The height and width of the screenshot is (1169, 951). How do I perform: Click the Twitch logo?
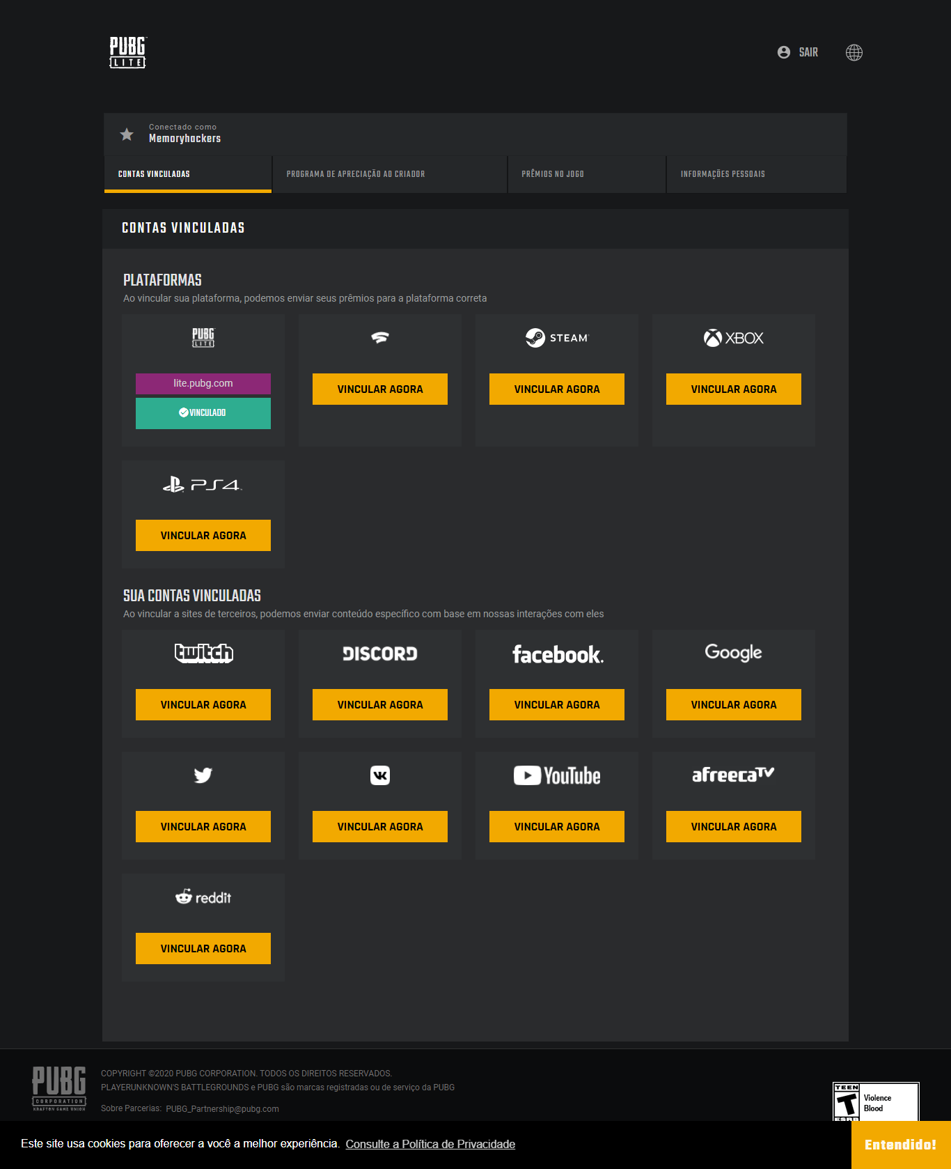203,653
